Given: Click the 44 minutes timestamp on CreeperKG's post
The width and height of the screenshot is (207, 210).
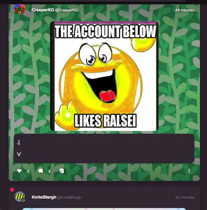Looking at the screenshot, I should click(x=185, y=10).
